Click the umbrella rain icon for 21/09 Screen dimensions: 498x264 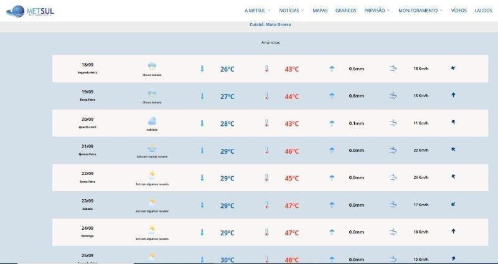click(x=332, y=151)
